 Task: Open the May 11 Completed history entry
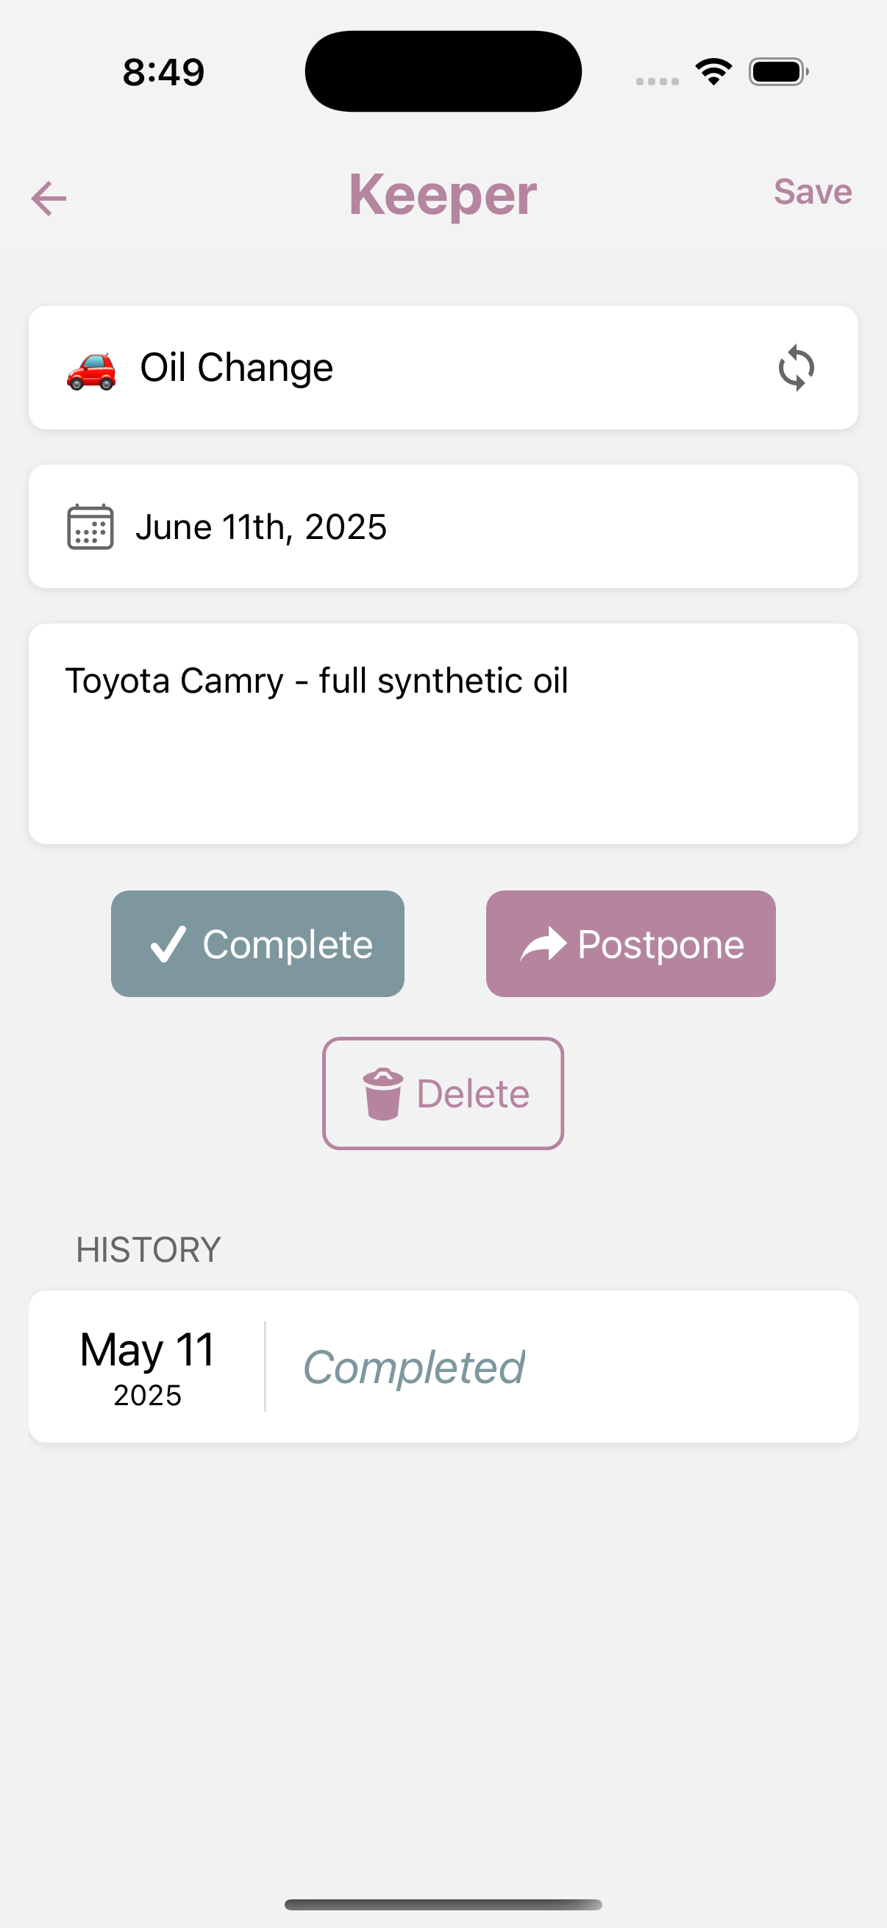coord(443,1366)
